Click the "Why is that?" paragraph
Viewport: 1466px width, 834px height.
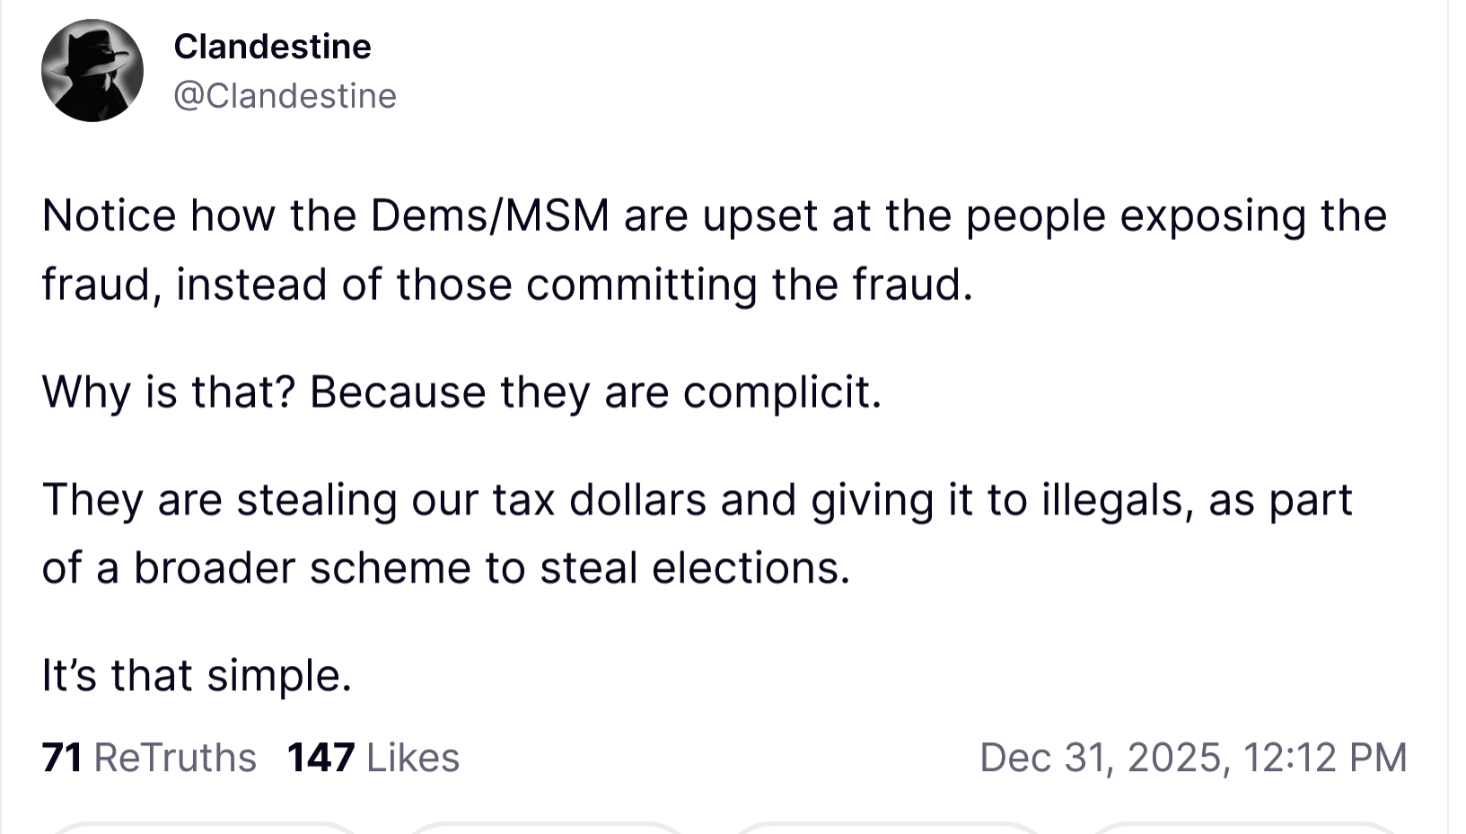[461, 392]
